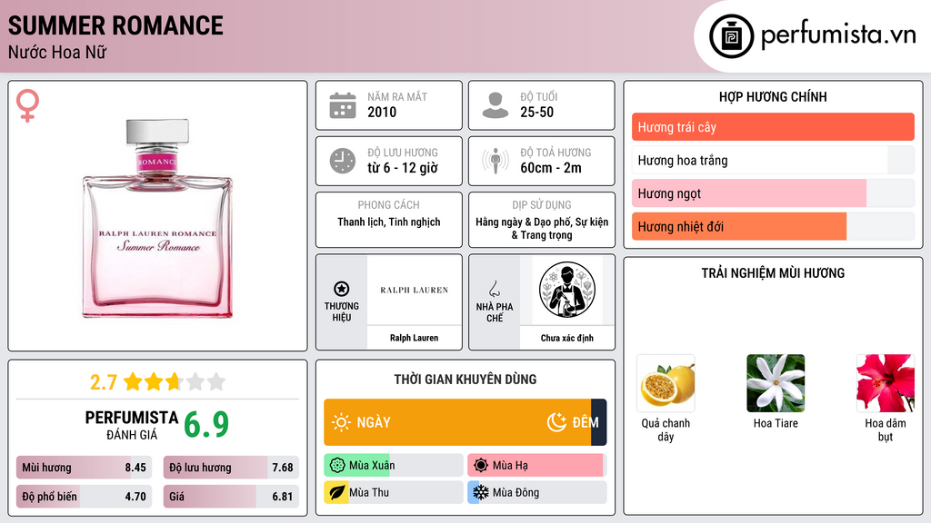
Task: Select the Quả chanh dây note image
Action: click(666, 383)
